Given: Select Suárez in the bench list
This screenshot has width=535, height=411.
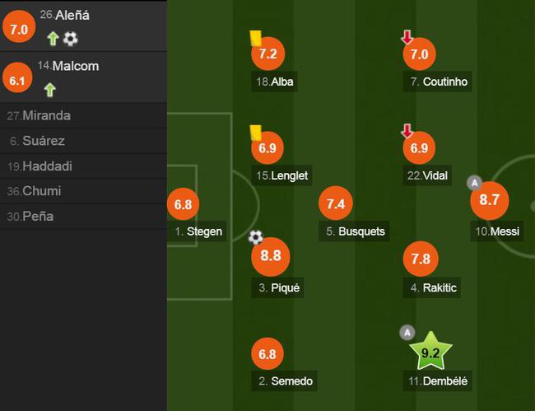Looking at the screenshot, I should point(83,141).
